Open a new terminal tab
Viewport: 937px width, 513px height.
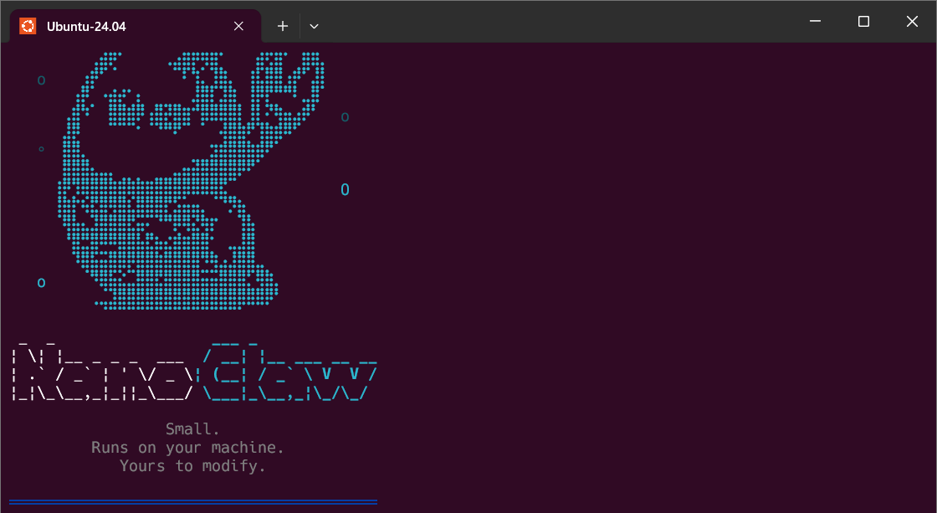pyautogui.click(x=283, y=26)
